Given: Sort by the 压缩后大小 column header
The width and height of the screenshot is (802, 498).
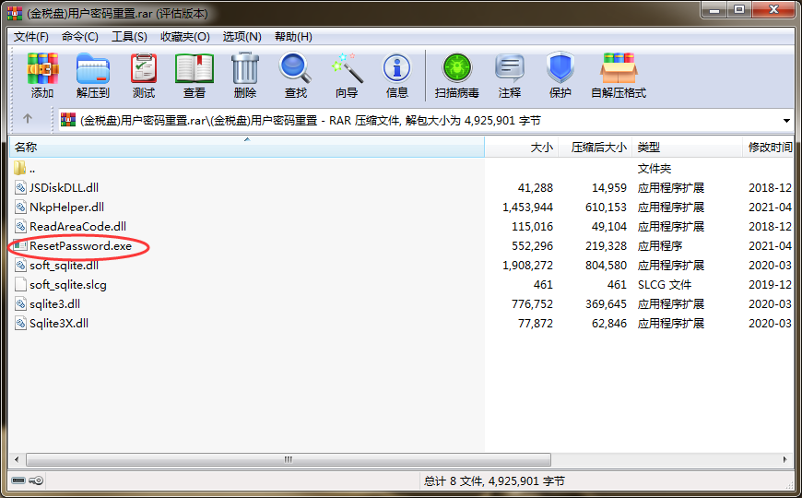Looking at the screenshot, I should point(596,148).
